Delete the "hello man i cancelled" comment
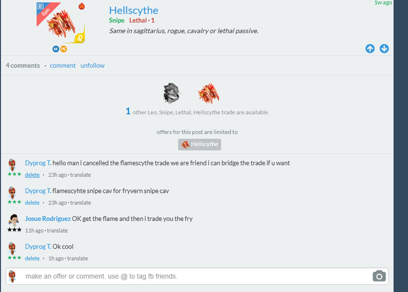The height and width of the screenshot is (292, 408). [x=32, y=174]
